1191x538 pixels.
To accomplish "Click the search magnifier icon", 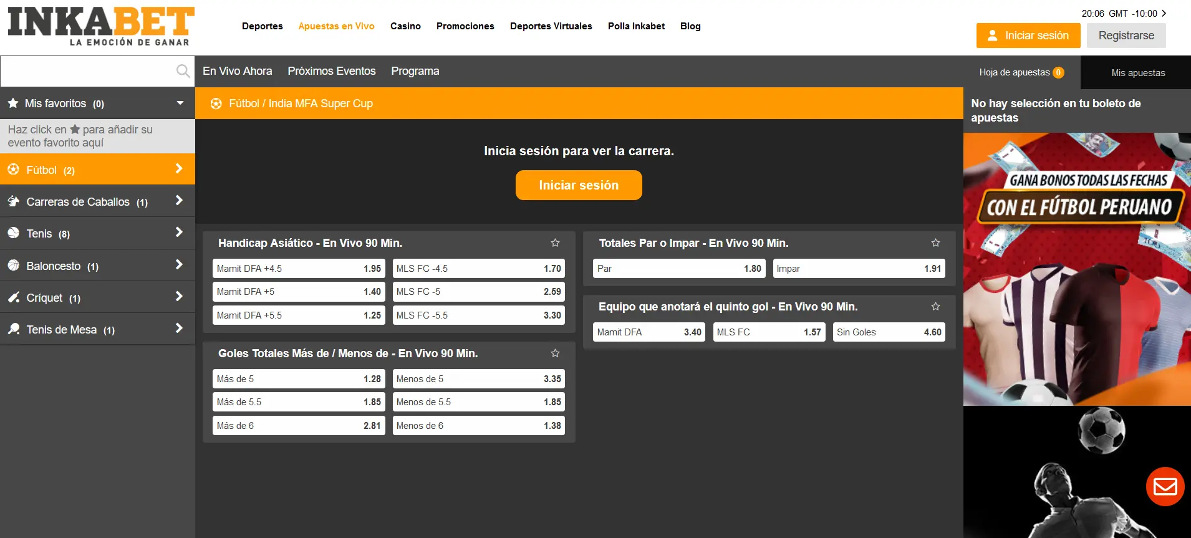I will [x=183, y=71].
